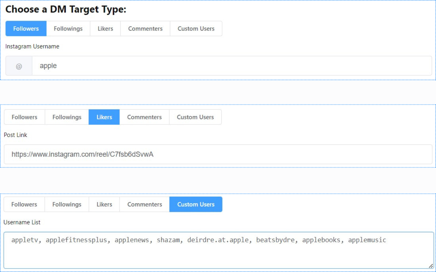Click the active Followers tab on top
The width and height of the screenshot is (436, 272).
[26, 29]
